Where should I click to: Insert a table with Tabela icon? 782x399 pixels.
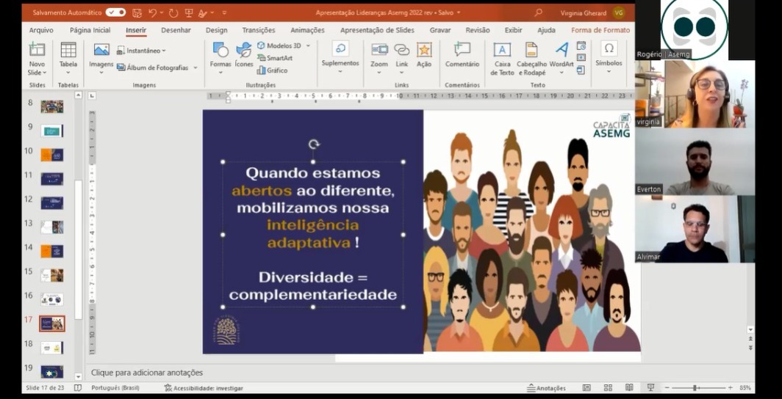tap(68, 51)
